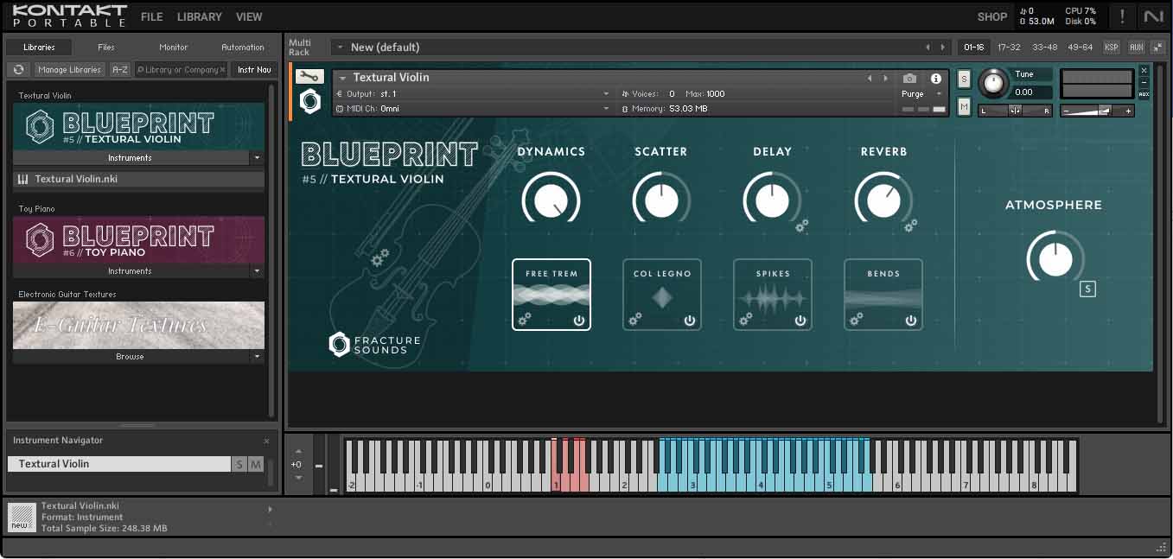The width and height of the screenshot is (1173, 559).
Task: Toggle Spikes power button
Action: tap(800, 321)
